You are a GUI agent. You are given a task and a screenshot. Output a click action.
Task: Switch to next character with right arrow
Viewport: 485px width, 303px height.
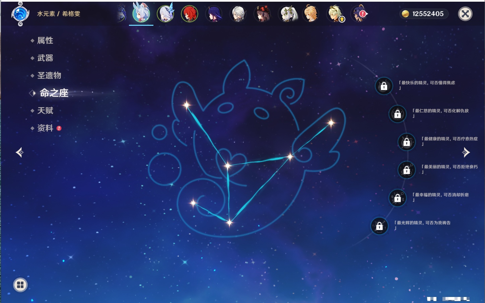pyautogui.click(x=466, y=152)
